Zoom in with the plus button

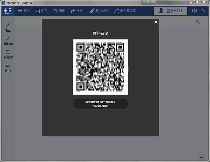click(202, 152)
